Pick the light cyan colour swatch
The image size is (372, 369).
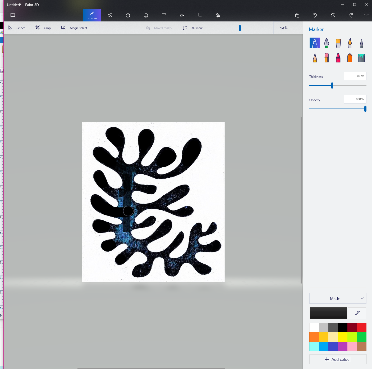tap(314, 346)
